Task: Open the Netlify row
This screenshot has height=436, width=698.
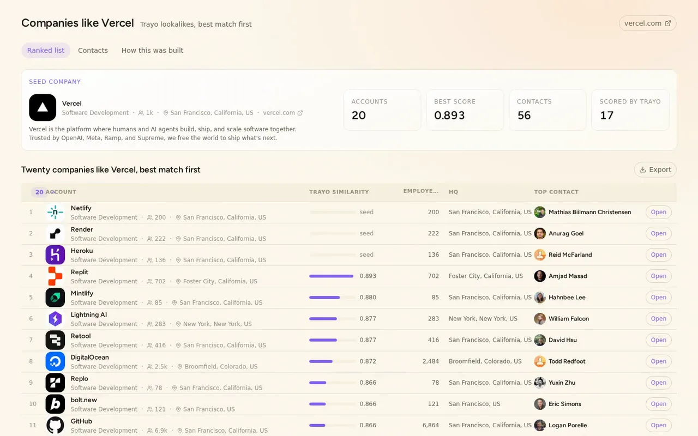Action: pyautogui.click(x=658, y=212)
